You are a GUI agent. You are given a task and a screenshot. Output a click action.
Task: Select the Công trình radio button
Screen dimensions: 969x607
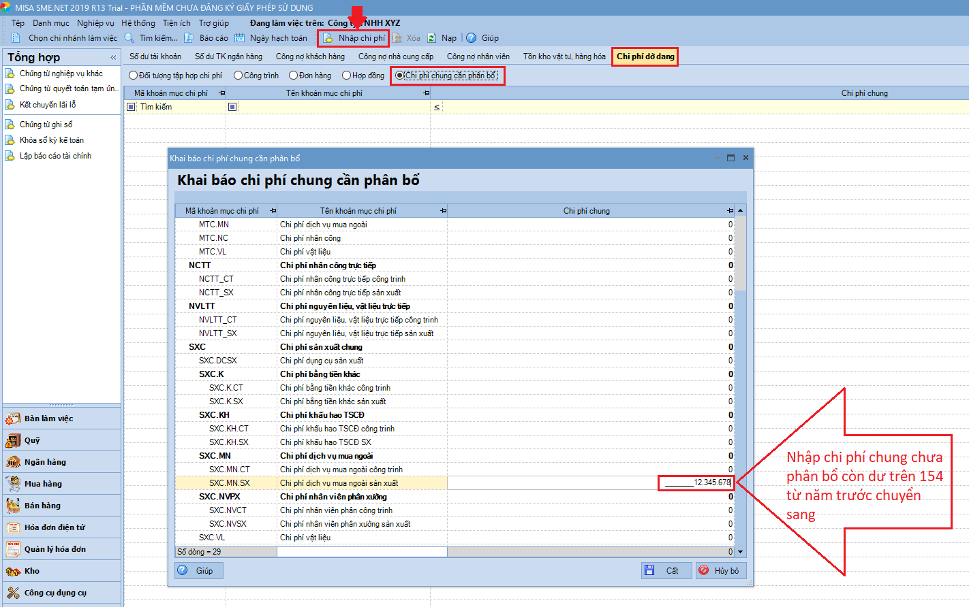238,76
